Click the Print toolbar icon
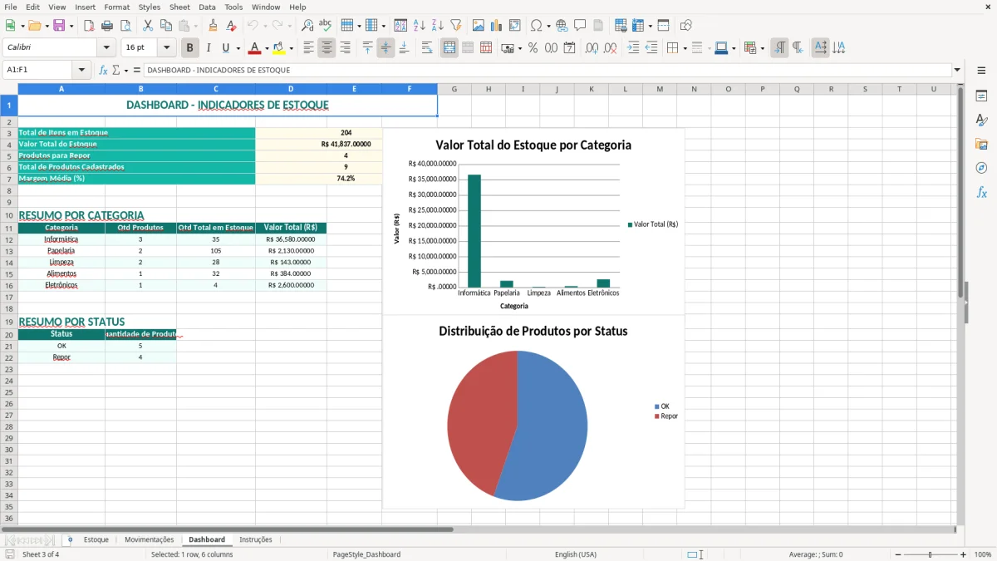 (107, 26)
